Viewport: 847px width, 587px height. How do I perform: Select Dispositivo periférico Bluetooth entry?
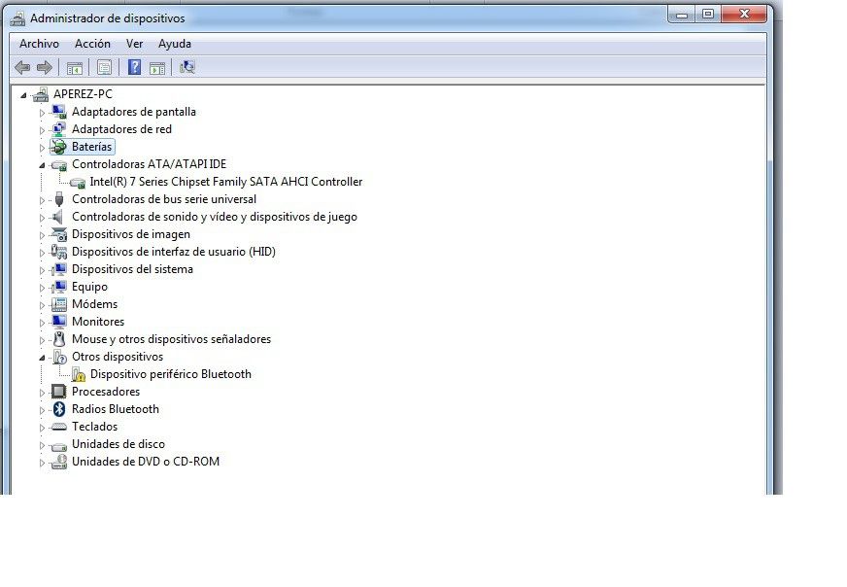(x=171, y=374)
